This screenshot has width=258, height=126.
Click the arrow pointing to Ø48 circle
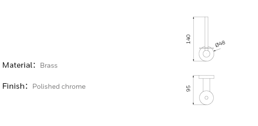tap(217, 50)
